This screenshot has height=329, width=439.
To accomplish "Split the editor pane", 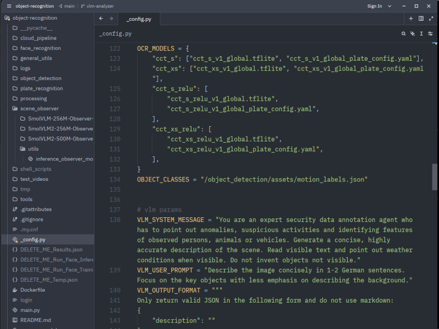I will (x=421, y=19).
